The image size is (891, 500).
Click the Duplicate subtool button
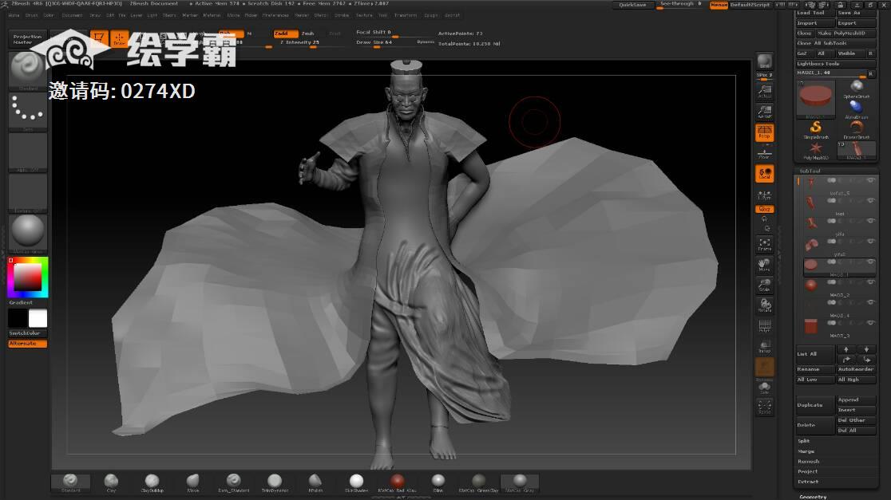(814, 405)
